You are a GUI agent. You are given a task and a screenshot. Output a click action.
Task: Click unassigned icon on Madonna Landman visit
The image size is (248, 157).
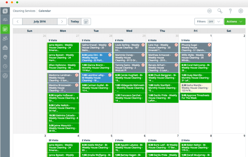point(77,75)
